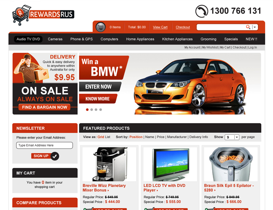The height and width of the screenshot is (210, 273).
Task: Click coffee machine product image
Action: [109, 164]
